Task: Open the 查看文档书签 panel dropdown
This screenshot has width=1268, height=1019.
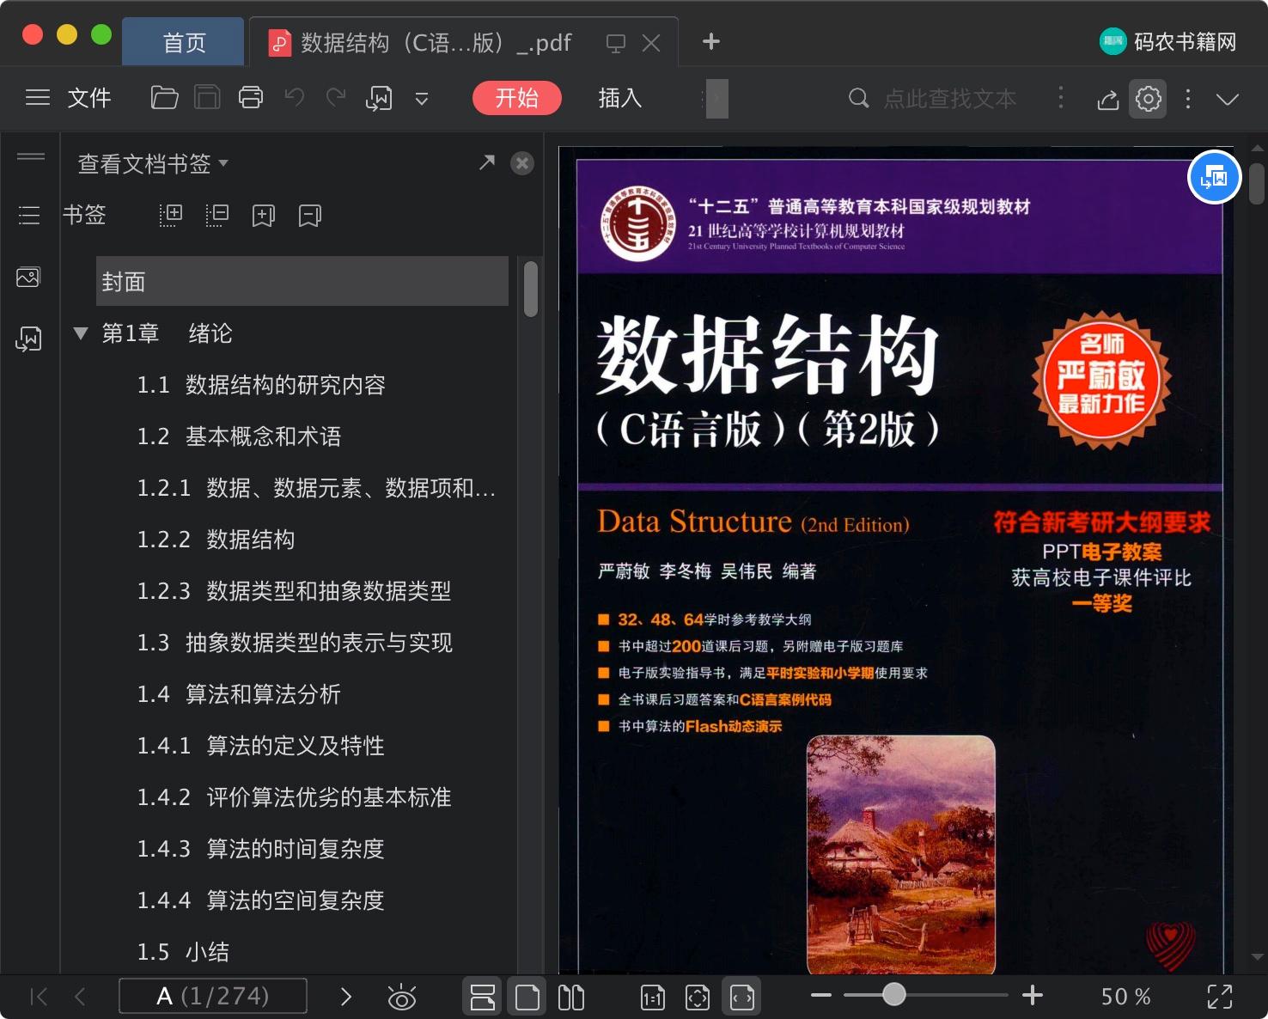Action: 153,163
